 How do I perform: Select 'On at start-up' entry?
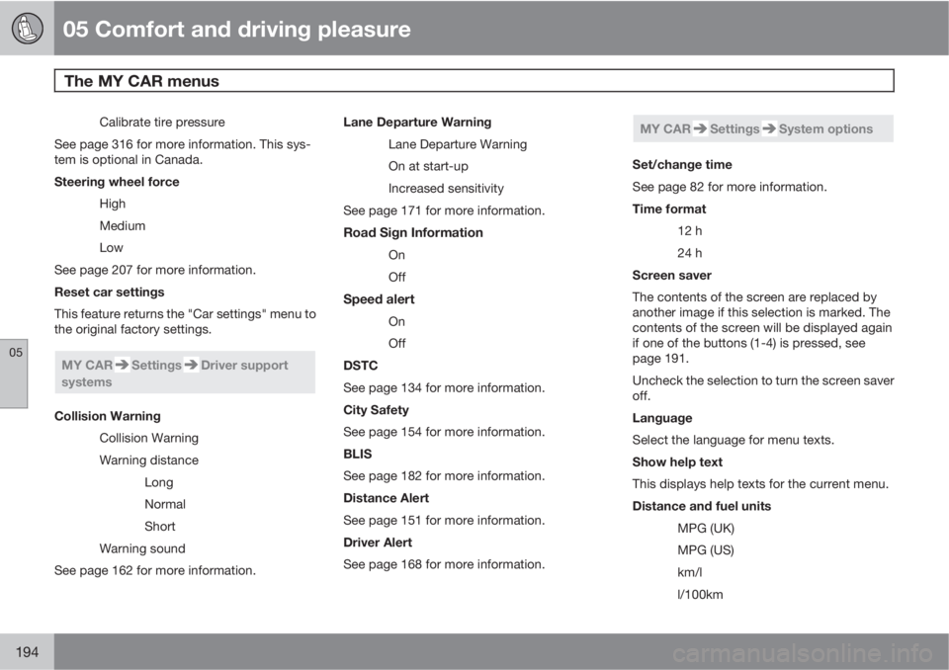coord(428,166)
